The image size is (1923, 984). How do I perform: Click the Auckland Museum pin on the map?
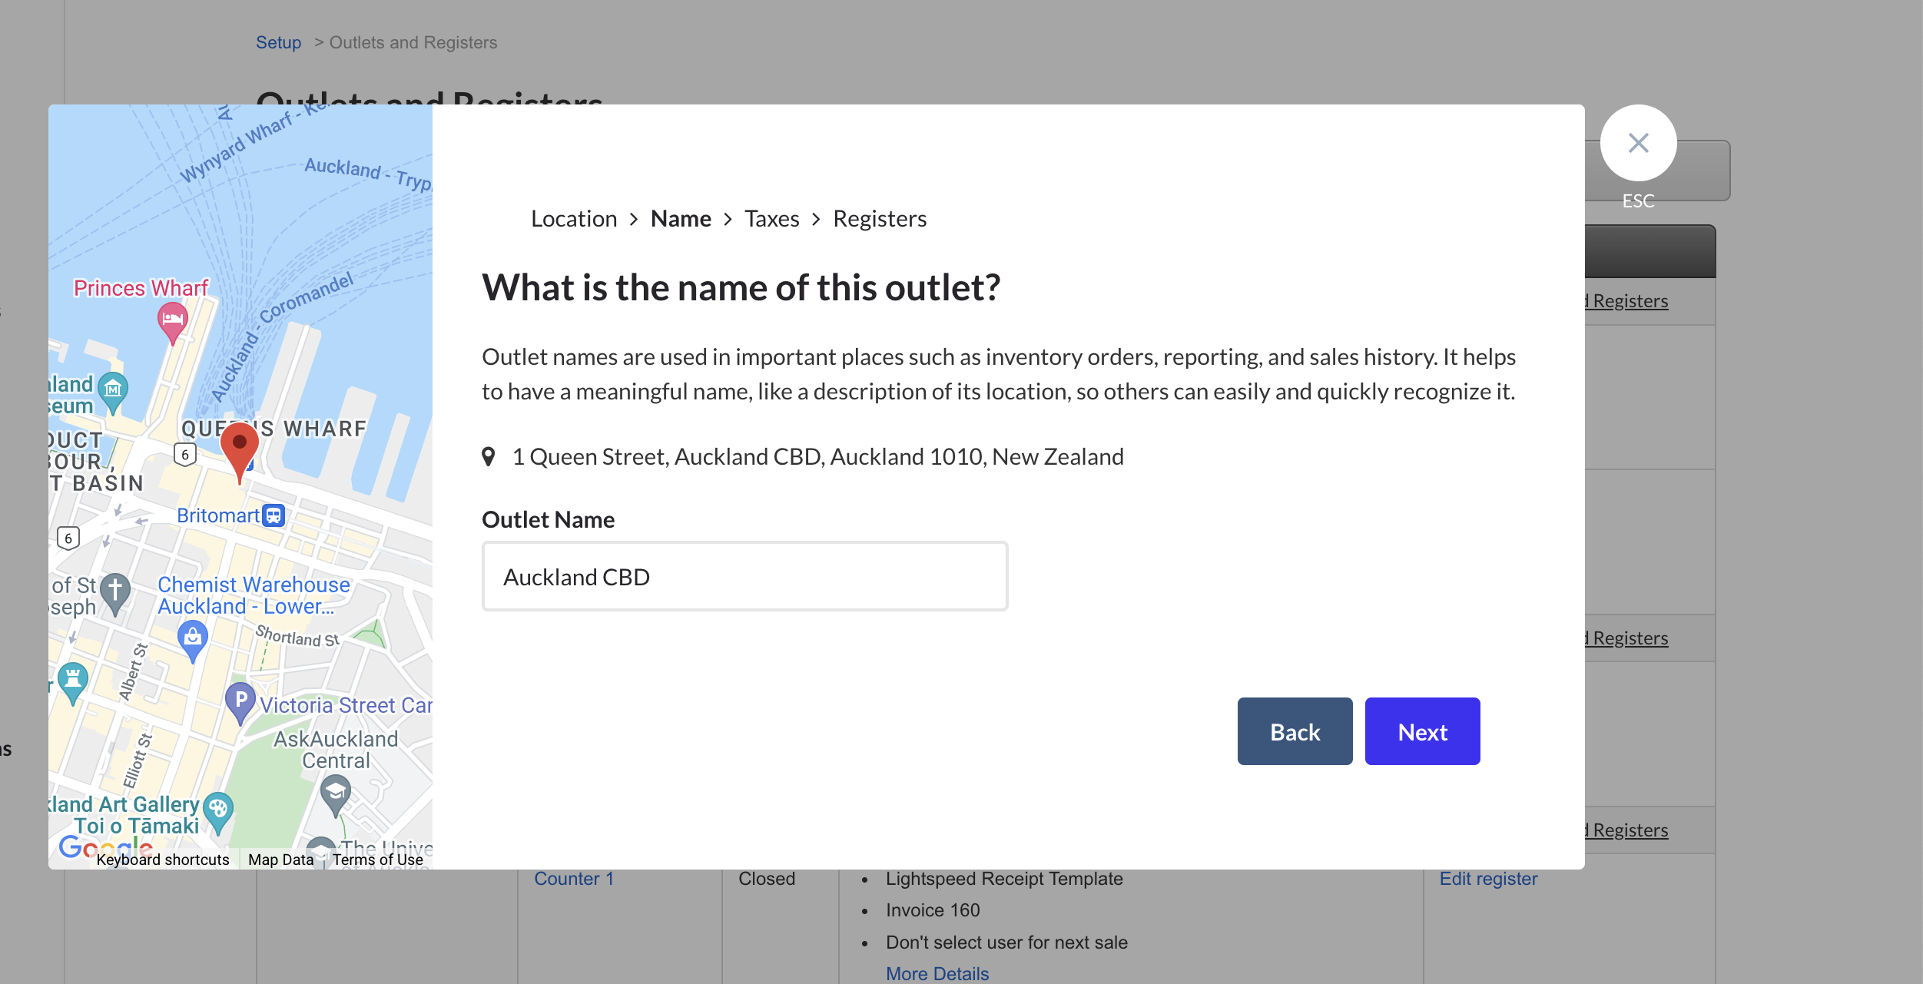tap(114, 388)
